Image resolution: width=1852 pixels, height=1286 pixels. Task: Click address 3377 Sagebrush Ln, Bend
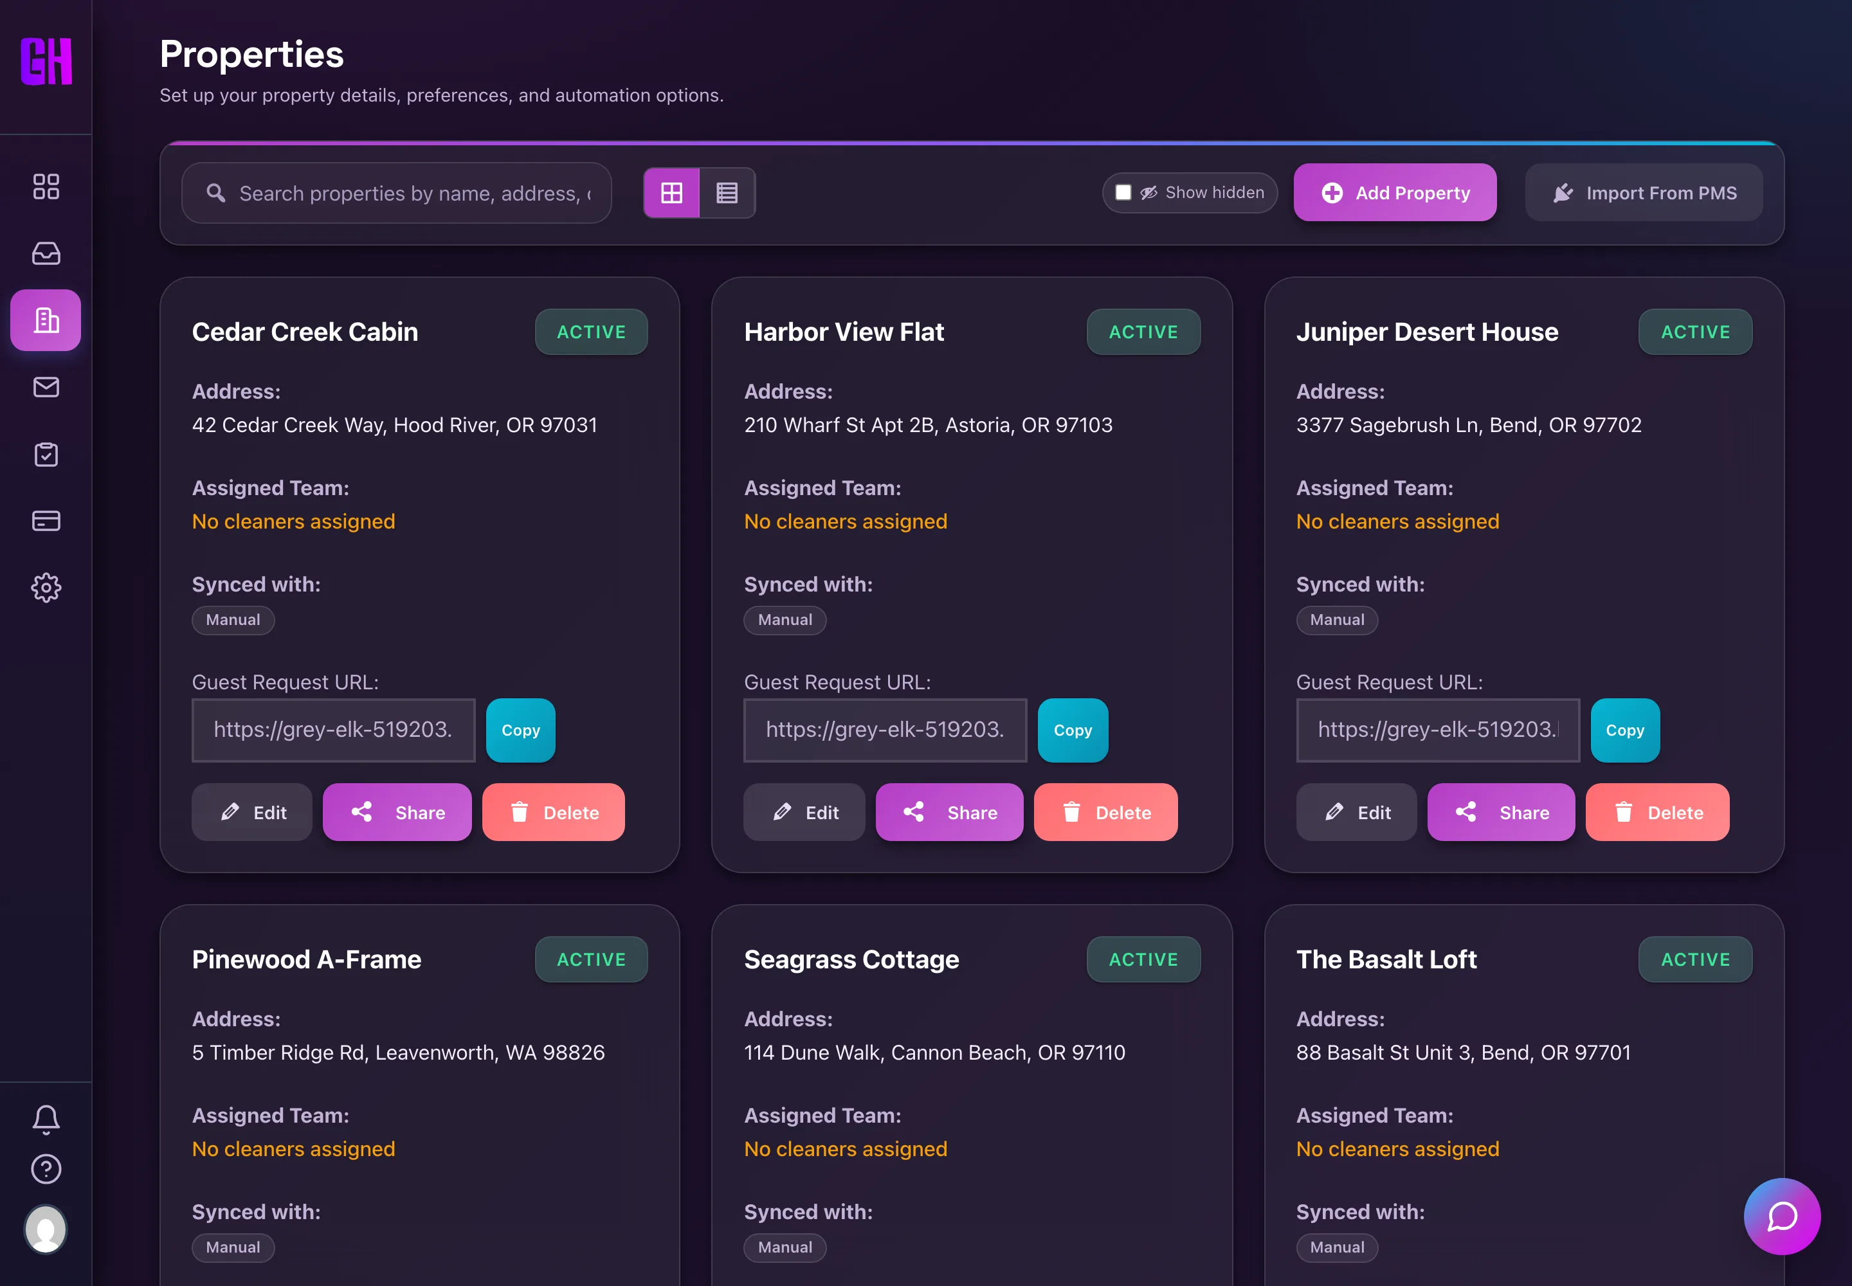(x=1468, y=424)
